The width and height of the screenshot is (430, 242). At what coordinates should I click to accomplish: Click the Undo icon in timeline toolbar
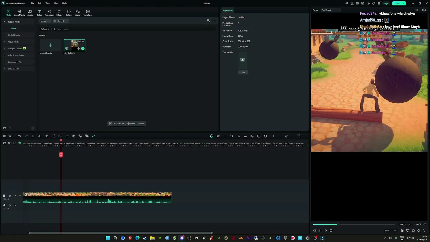point(19,136)
